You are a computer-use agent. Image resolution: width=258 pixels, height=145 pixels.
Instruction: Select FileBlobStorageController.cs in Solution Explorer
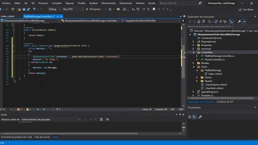point(219,56)
